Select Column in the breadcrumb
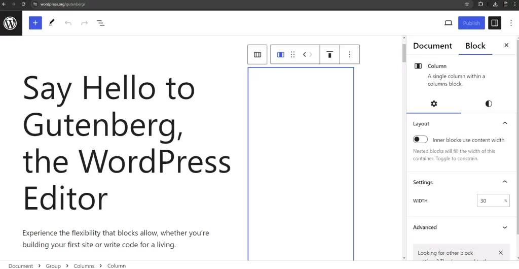 point(117,265)
